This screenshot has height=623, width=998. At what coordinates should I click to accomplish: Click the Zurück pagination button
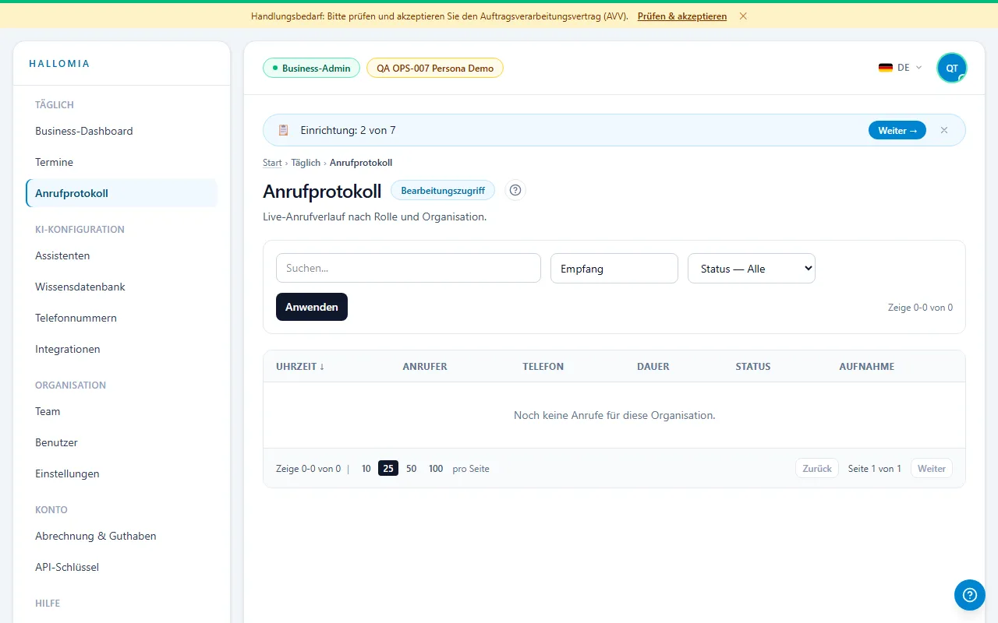(x=817, y=468)
